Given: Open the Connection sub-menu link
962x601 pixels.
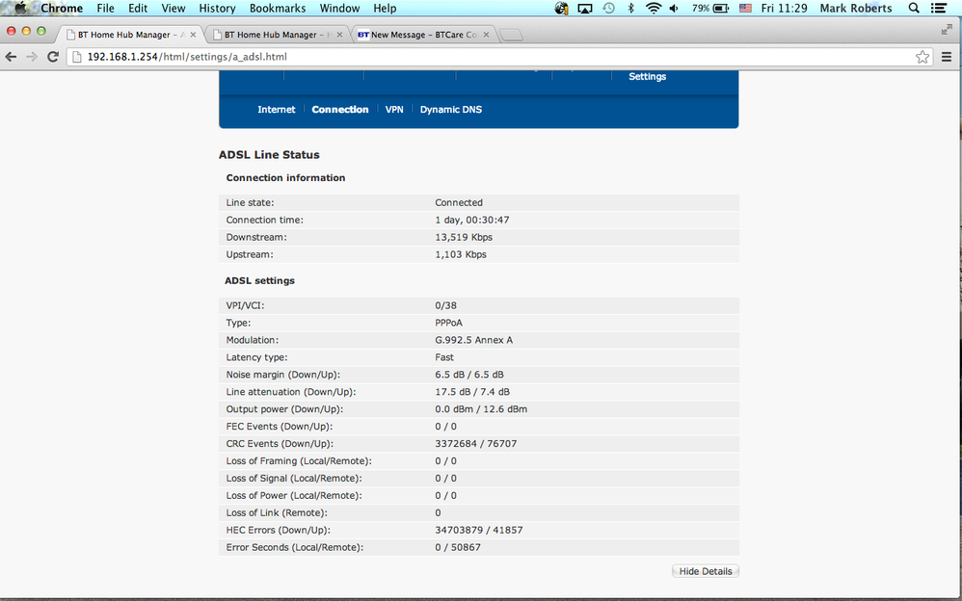Looking at the screenshot, I should (340, 109).
